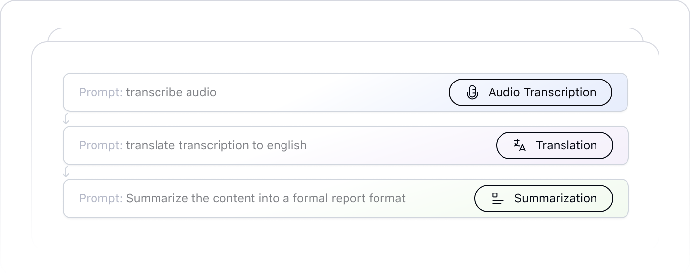Click the stacked card behind the prompt panel
The image size is (690, 276).
pos(345,34)
